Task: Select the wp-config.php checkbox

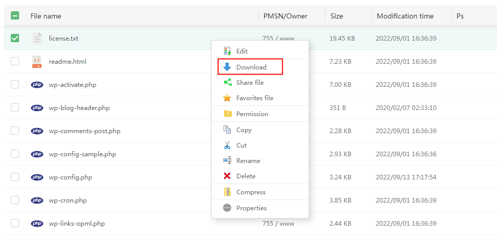Action: (15, 177)
